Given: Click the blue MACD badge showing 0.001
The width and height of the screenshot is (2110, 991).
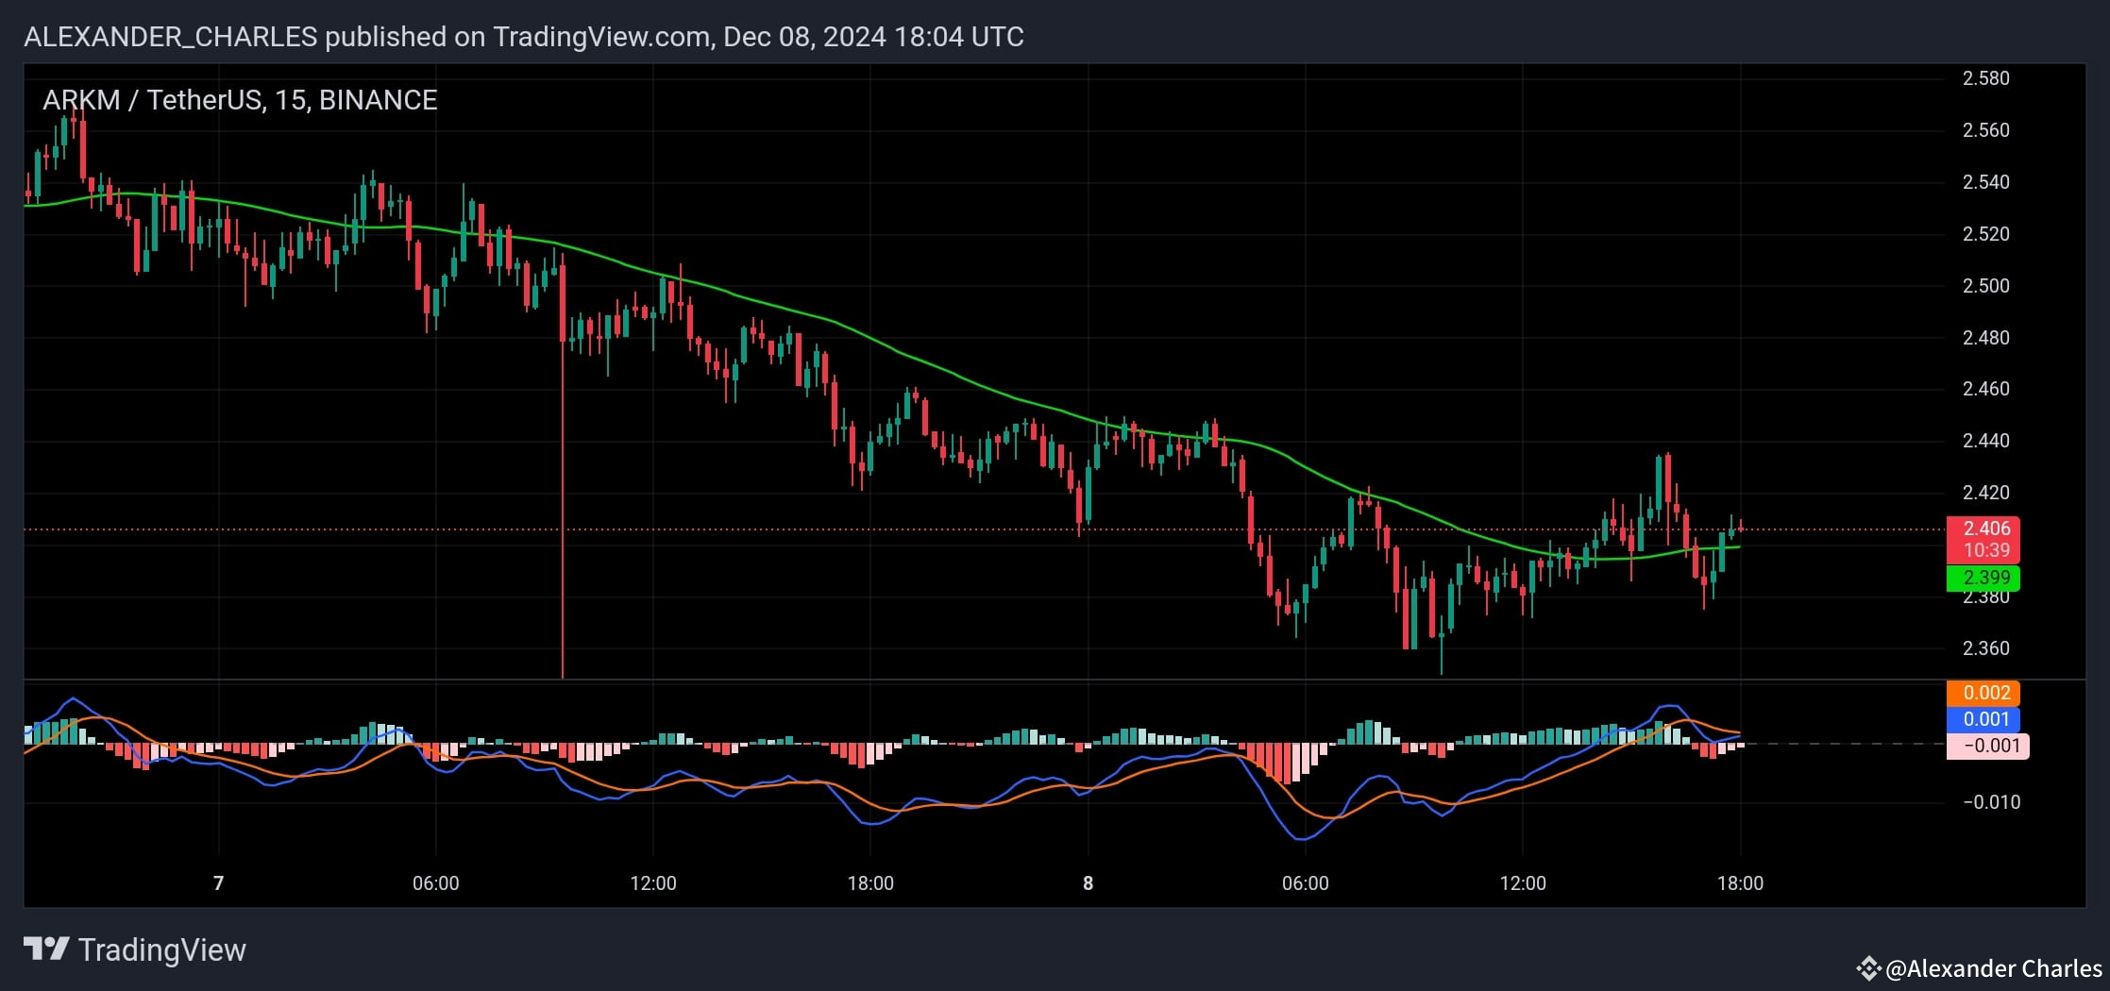Looking at the screenshot, I should point(1986,719).
